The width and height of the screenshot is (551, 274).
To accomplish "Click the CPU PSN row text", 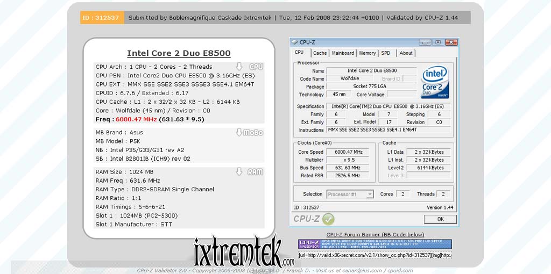I will (175, 75).
